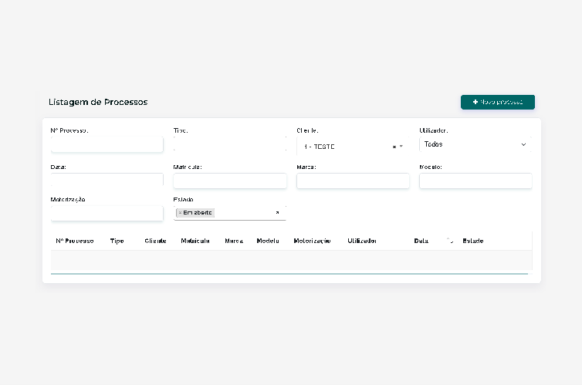Focus the Marca input field

pyautogui.click(x=353, y=181)
